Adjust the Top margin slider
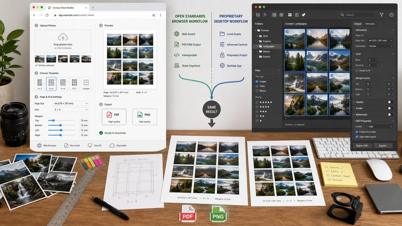 coord(62,120)
